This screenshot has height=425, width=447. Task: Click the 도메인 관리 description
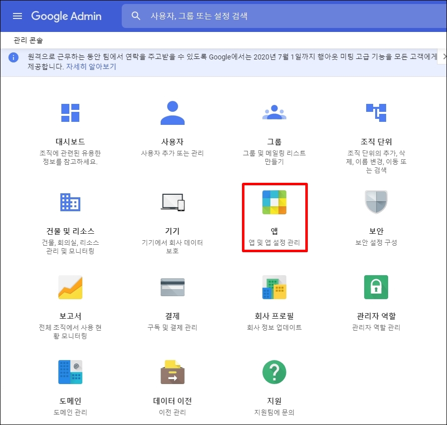(70, 413)
